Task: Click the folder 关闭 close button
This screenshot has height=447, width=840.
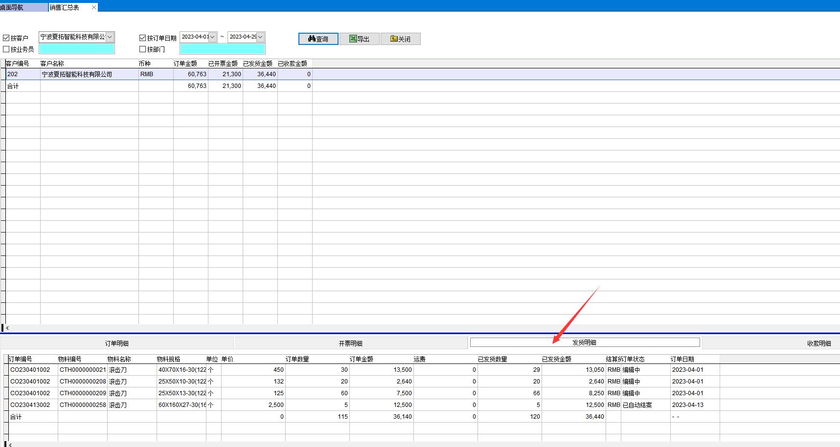Action: (400, 39)
